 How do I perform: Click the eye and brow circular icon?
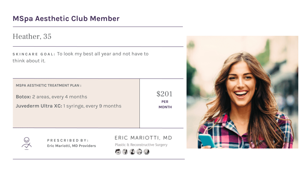118,152
